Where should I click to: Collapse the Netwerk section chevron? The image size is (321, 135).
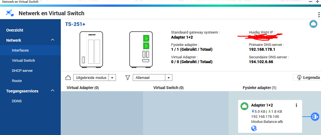53,40
